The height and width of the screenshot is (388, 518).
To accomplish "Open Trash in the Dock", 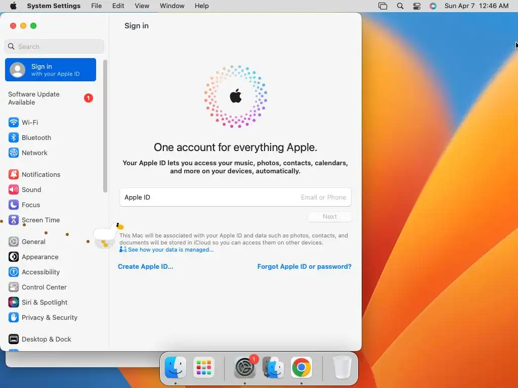I will pos(342,367).
